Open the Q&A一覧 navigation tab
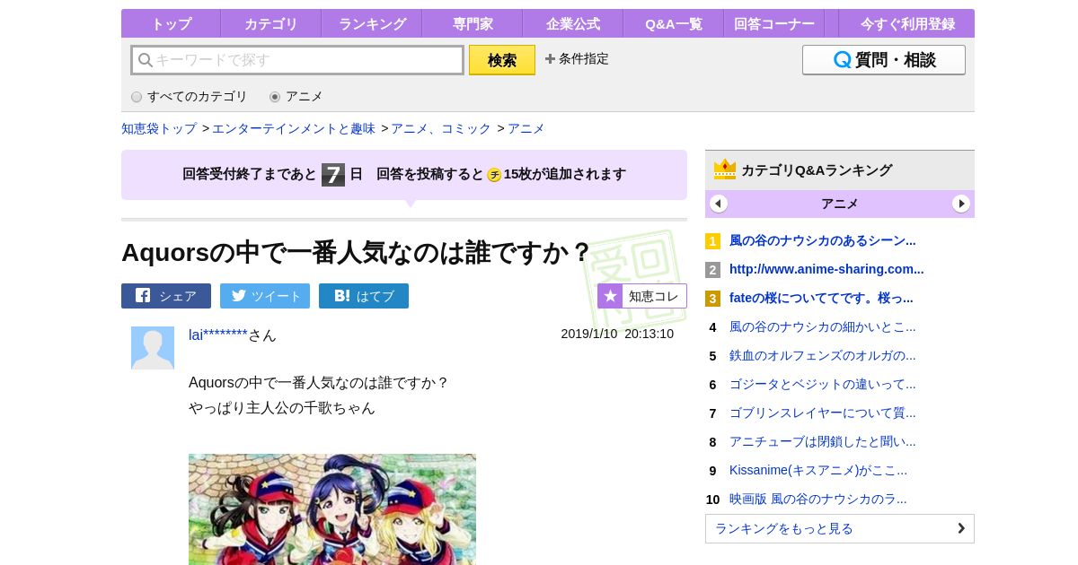 tap(673, 23)
